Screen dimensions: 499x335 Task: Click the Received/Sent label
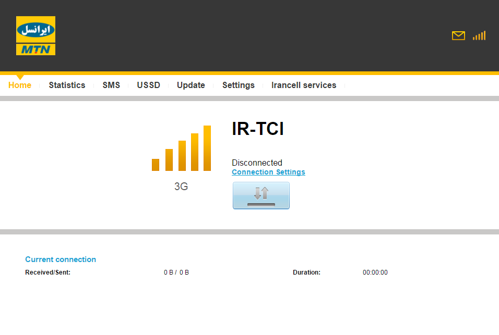(47, 272)
